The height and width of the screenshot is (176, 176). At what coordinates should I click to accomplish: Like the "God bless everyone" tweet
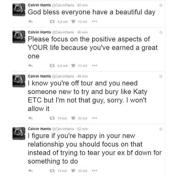(x=73, y=21)
